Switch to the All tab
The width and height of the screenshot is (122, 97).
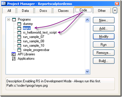9,10
